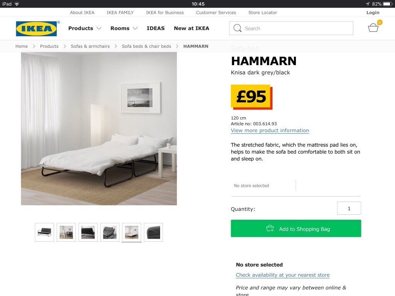Screen dimensions: 395x296
Task: Select the first sofa thumbnail
Action: pyautogui.click(x=44, y=232)
